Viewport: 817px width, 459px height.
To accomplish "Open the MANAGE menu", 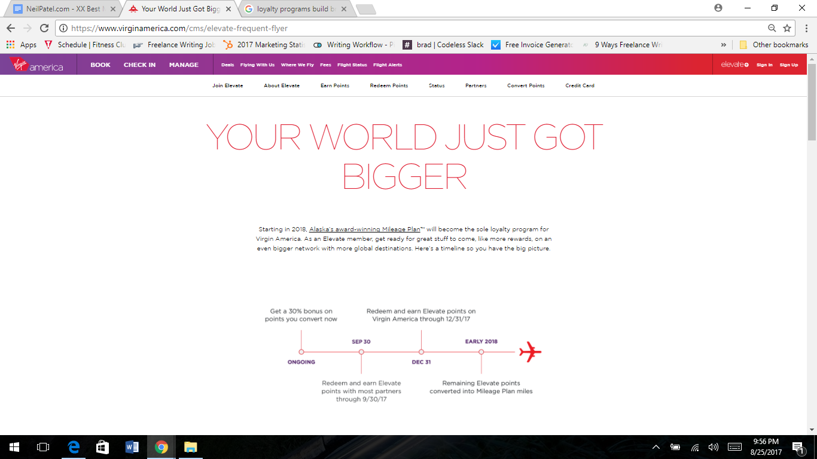I will (184, 65).
